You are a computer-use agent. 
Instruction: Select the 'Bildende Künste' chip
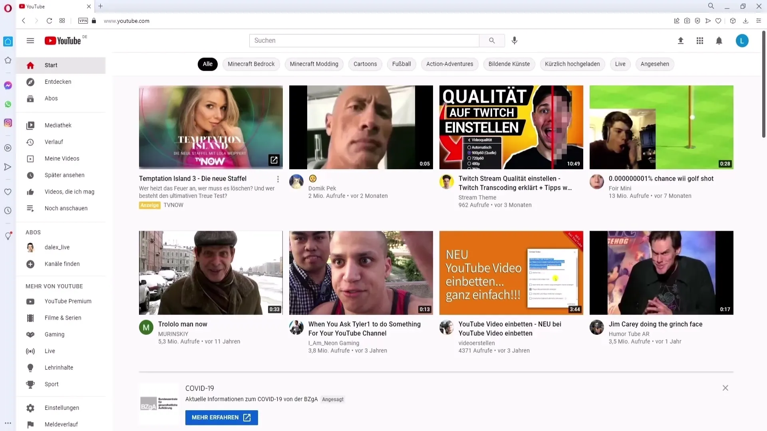click(509, 64)
